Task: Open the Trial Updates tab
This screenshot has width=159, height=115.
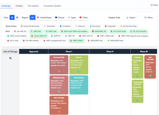Action: 33,6
